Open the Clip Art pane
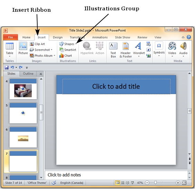 (37, 44)
